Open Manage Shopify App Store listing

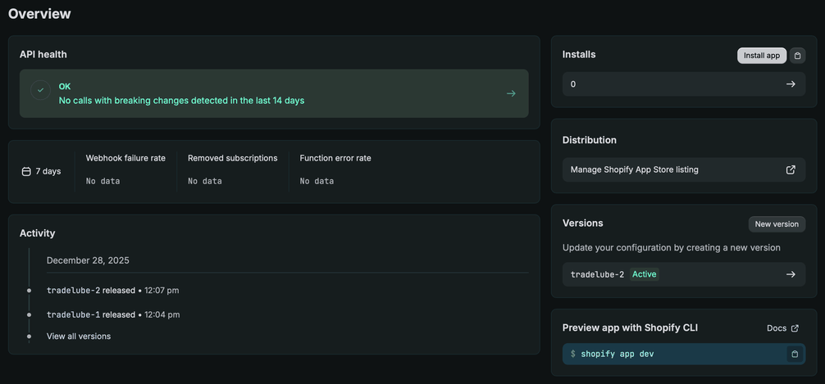[683, 169]
